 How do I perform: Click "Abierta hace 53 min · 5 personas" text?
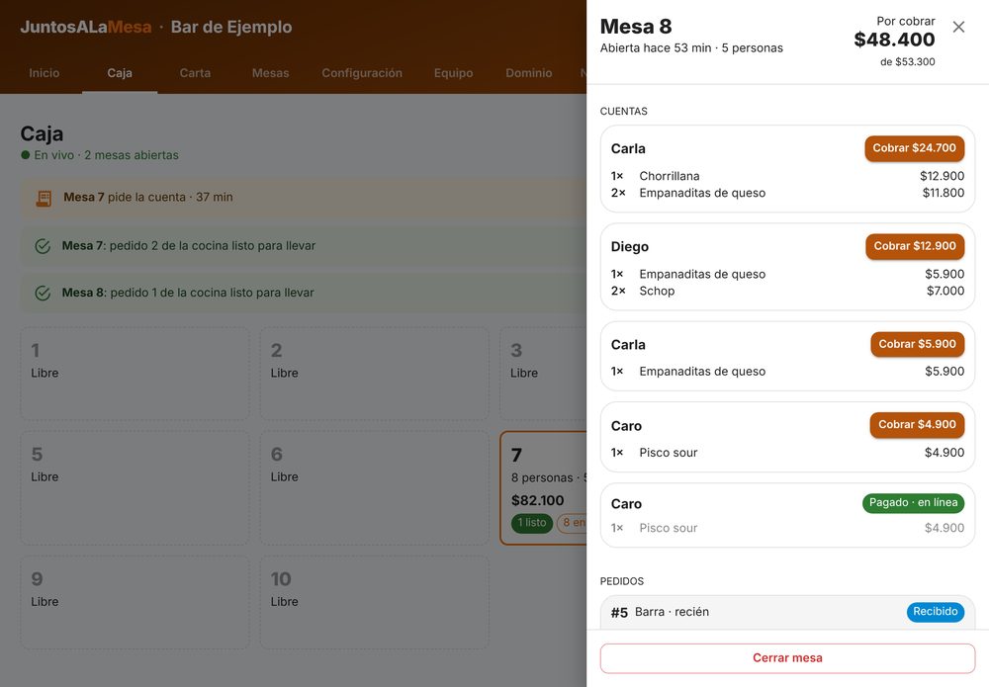tap(691, 47)
